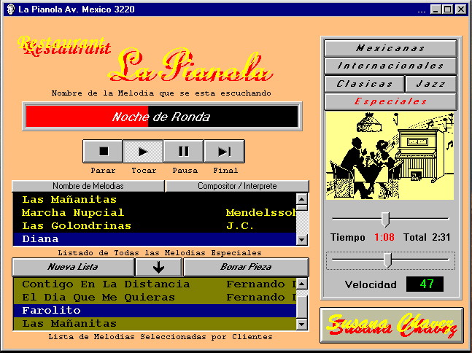Start playing with the Tocar play button
Image resolution: width=472 pixels, height=353 pixels.
[x=143, y=151]
